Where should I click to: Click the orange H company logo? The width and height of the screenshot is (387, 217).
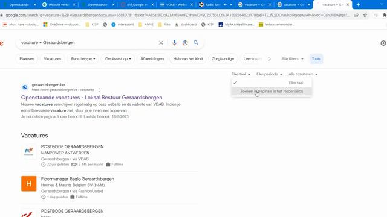point(28,183)
